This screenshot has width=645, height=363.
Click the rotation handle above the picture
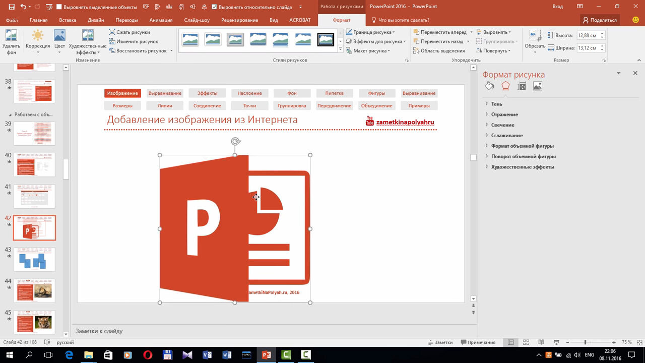click(235, 142)
